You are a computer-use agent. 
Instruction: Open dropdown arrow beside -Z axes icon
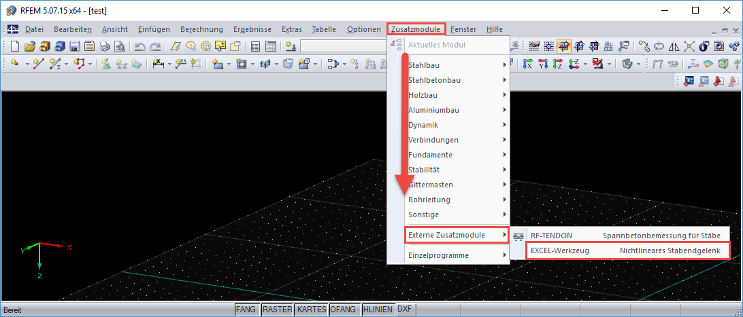[585, 64]
